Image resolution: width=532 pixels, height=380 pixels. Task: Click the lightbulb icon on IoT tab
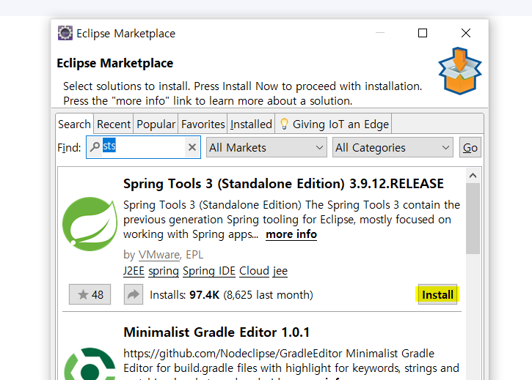click(x=284, y=124)
